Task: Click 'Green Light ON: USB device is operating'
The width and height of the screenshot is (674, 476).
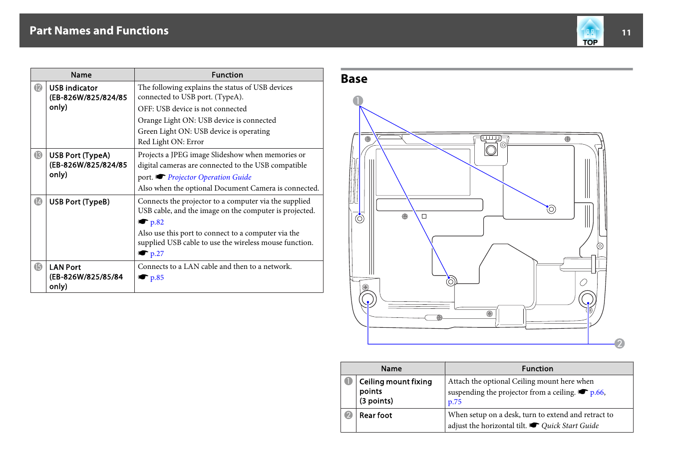Action: point(204,131)
